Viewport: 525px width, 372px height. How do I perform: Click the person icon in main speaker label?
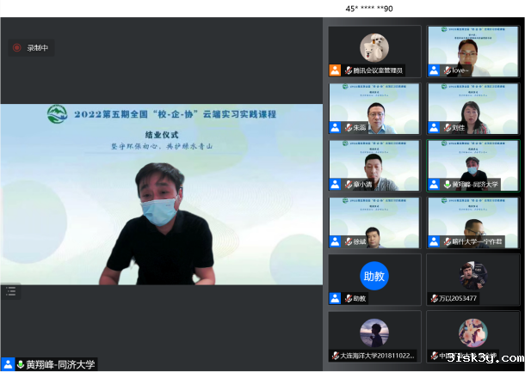click(8, 364)
